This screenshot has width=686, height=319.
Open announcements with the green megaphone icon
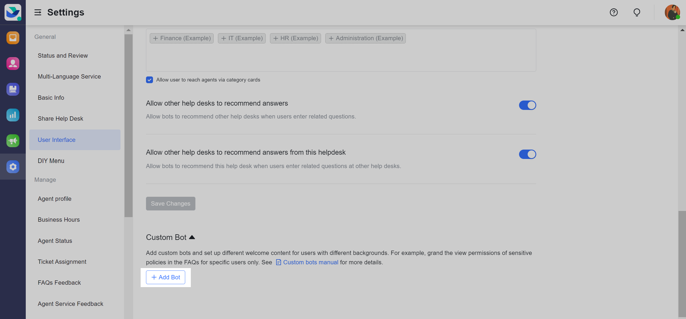pos(13,140)
